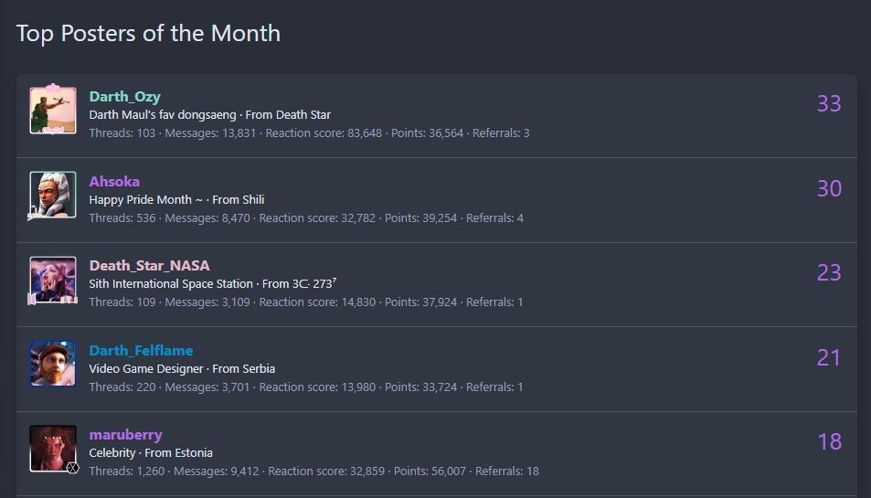Click the 'From Estonia' location link
The width and height of the screenshot is (871, 498).
(x=178, y=453)
